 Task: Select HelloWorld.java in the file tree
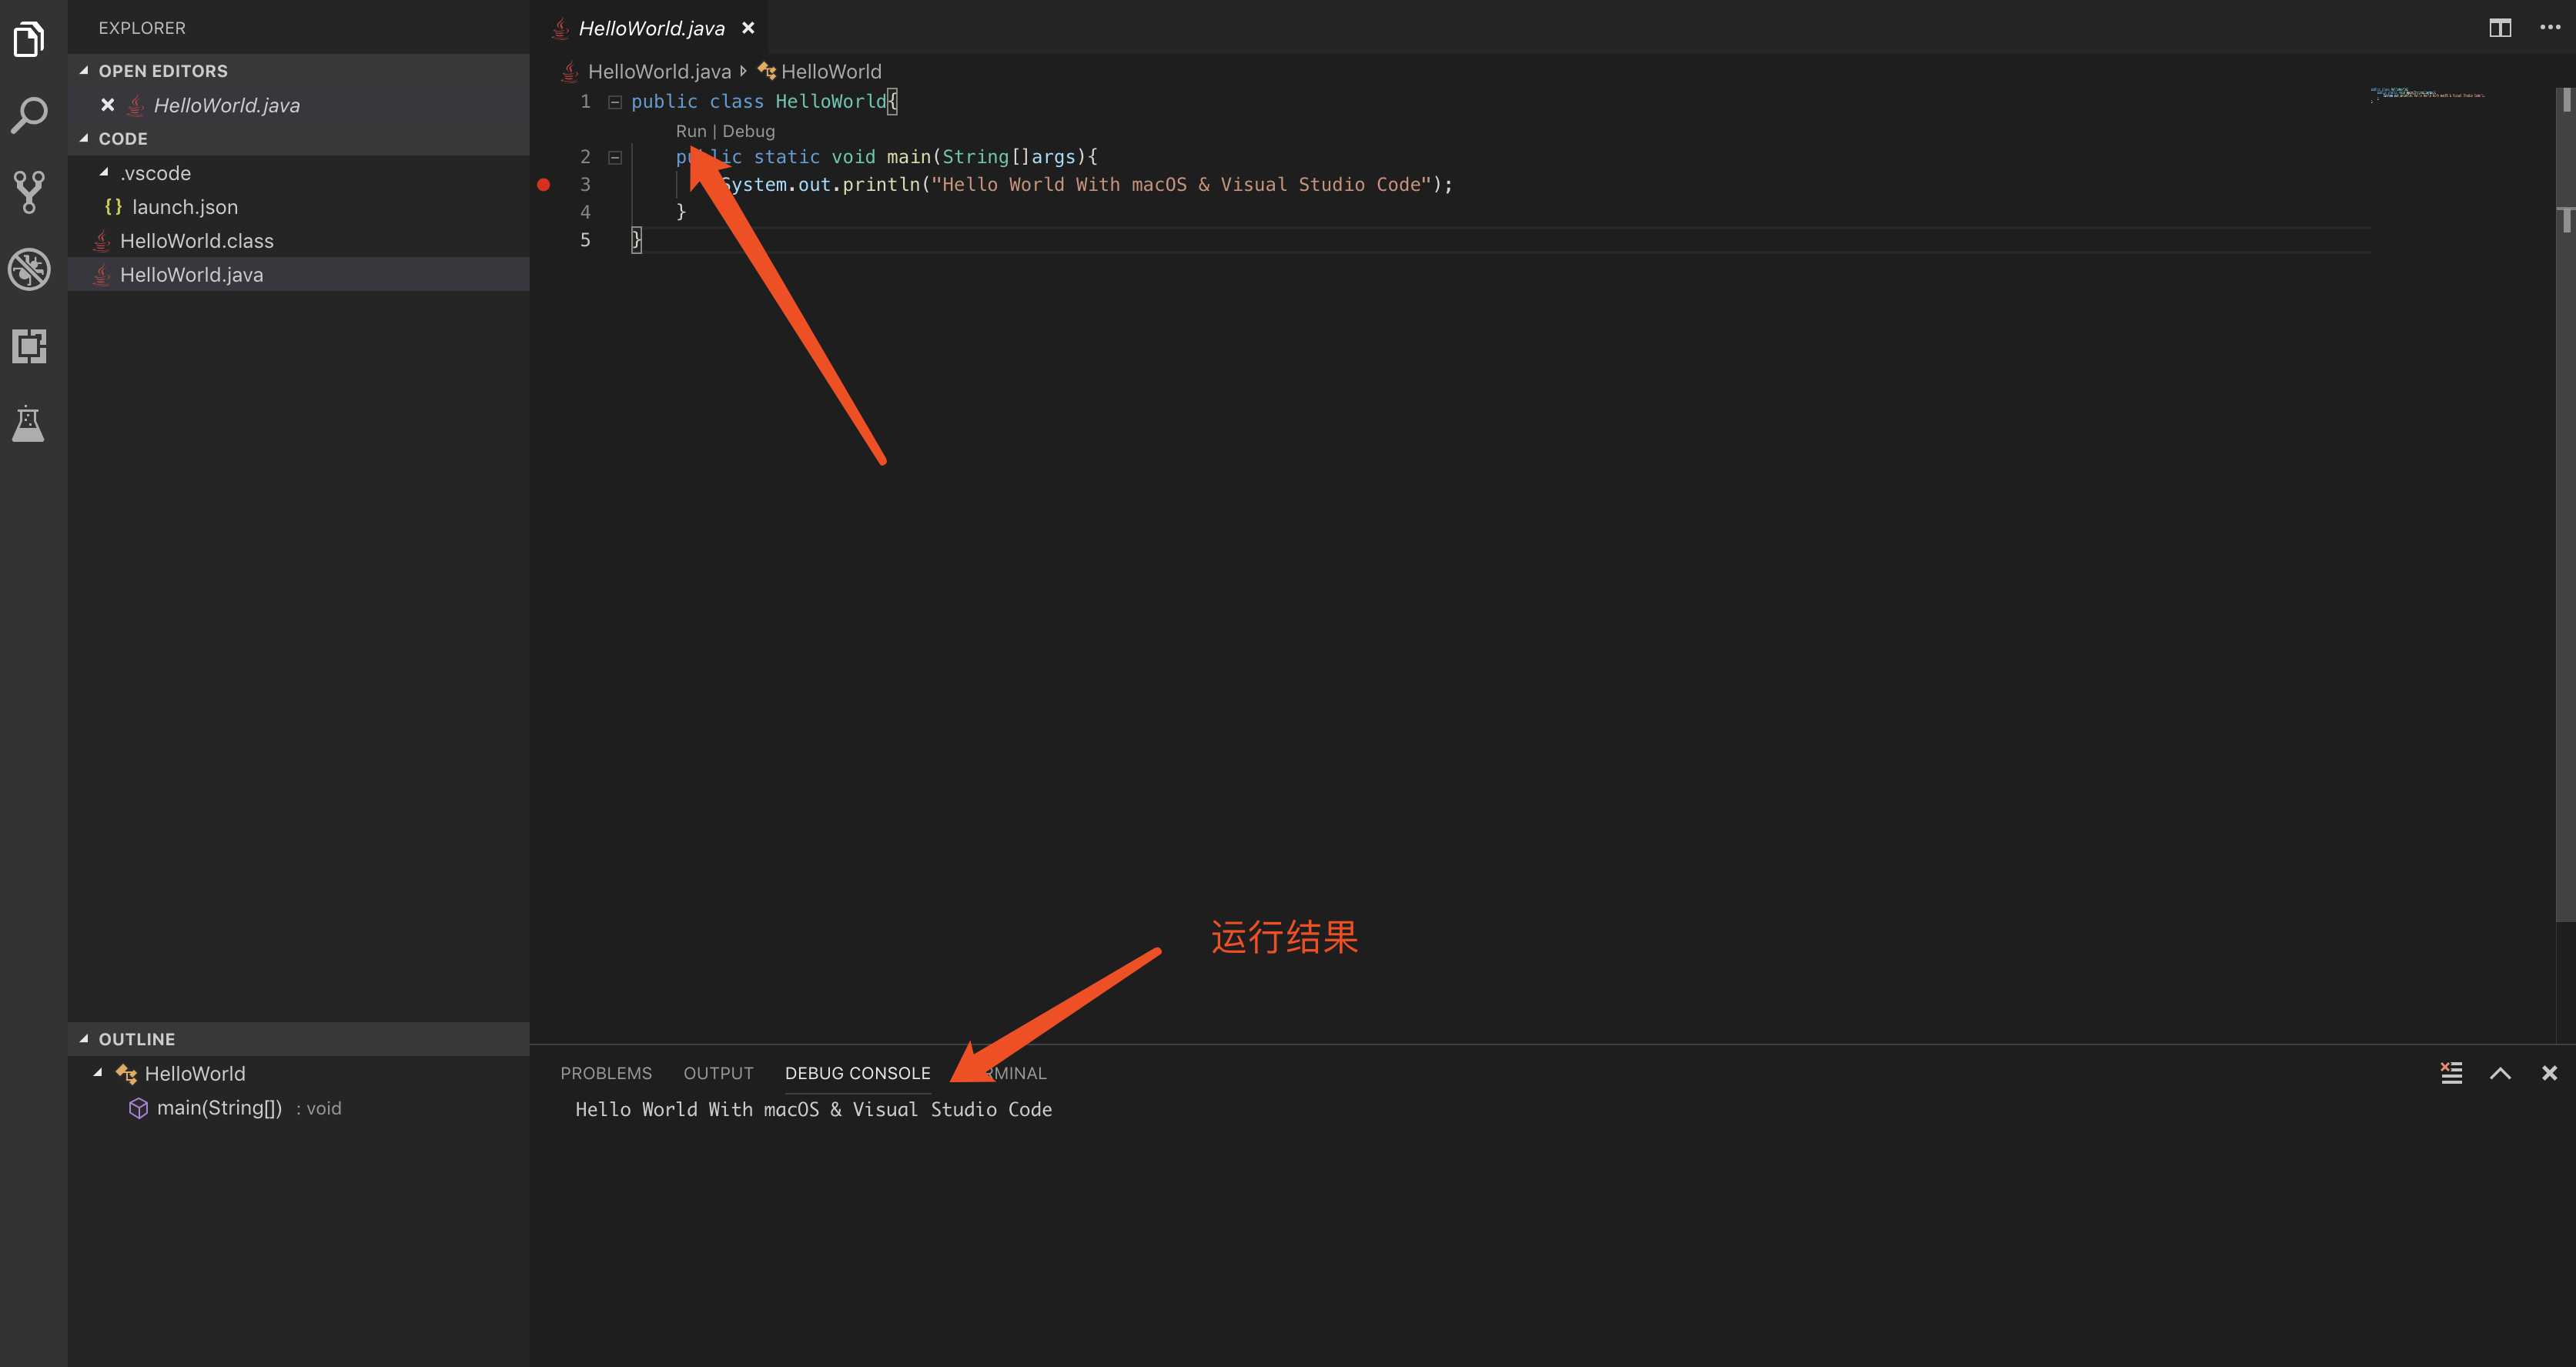[x=298, y=275]
